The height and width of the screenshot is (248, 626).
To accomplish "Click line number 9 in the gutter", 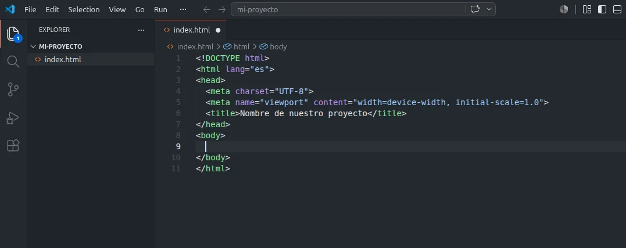I will pos(178,146).
